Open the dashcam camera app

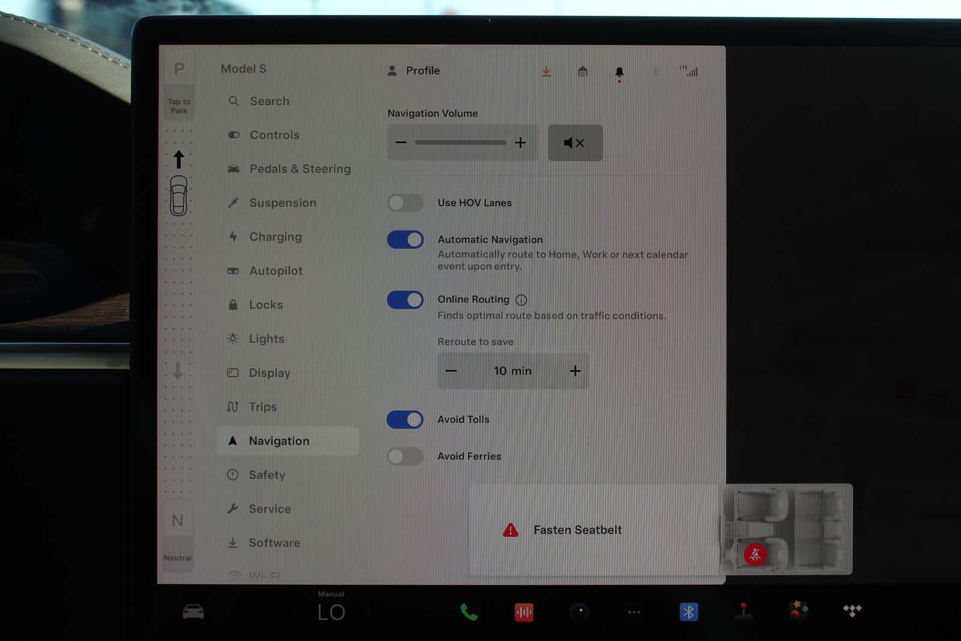coord(579,612)
